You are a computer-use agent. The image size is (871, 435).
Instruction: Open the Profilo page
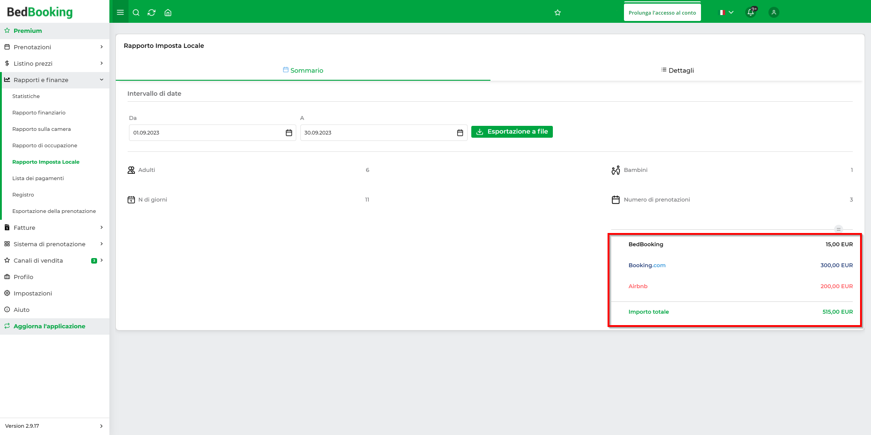[55, 277]
